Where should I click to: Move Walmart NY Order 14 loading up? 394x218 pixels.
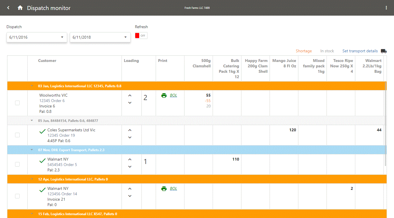[x=130, y=189]
